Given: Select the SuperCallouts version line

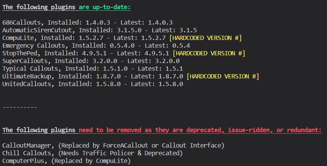Looking at the screenshot, I should click(x=91, y=61).
